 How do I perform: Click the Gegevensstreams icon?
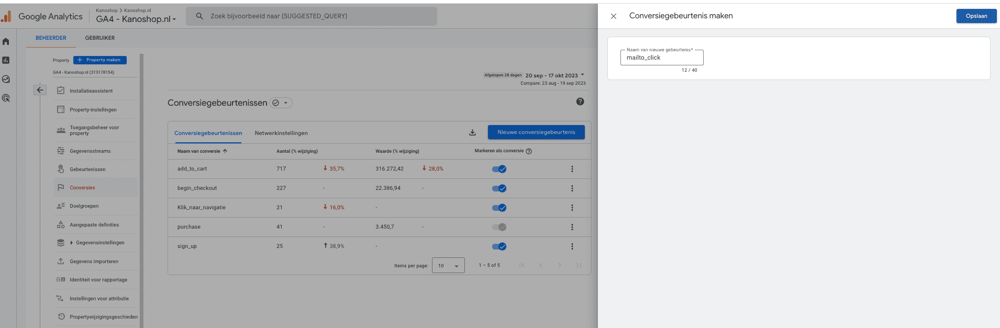[x=61, y=151]
